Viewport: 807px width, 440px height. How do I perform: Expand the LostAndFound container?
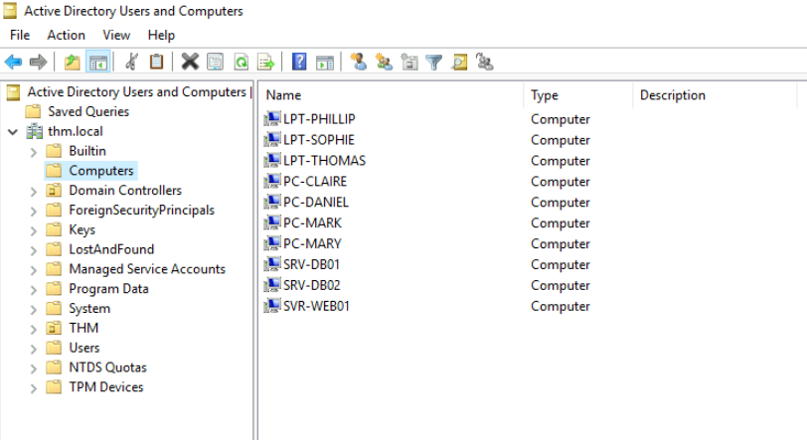pos(34,250)
